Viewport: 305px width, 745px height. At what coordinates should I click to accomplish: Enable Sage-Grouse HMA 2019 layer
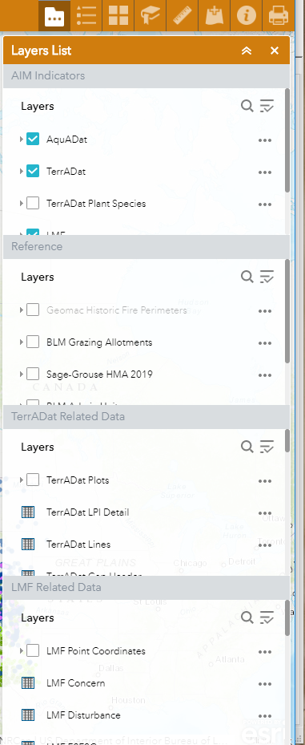33,374
